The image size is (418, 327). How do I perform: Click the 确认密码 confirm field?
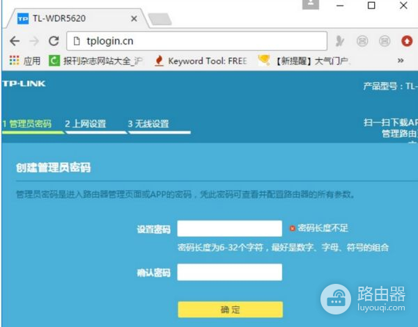(x=229, y=272)
